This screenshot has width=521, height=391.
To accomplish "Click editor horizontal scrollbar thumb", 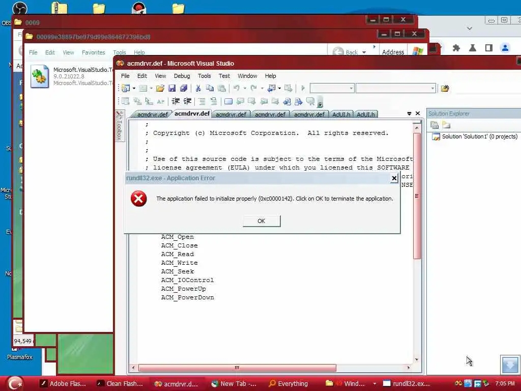I will click(x=237, y=368).
